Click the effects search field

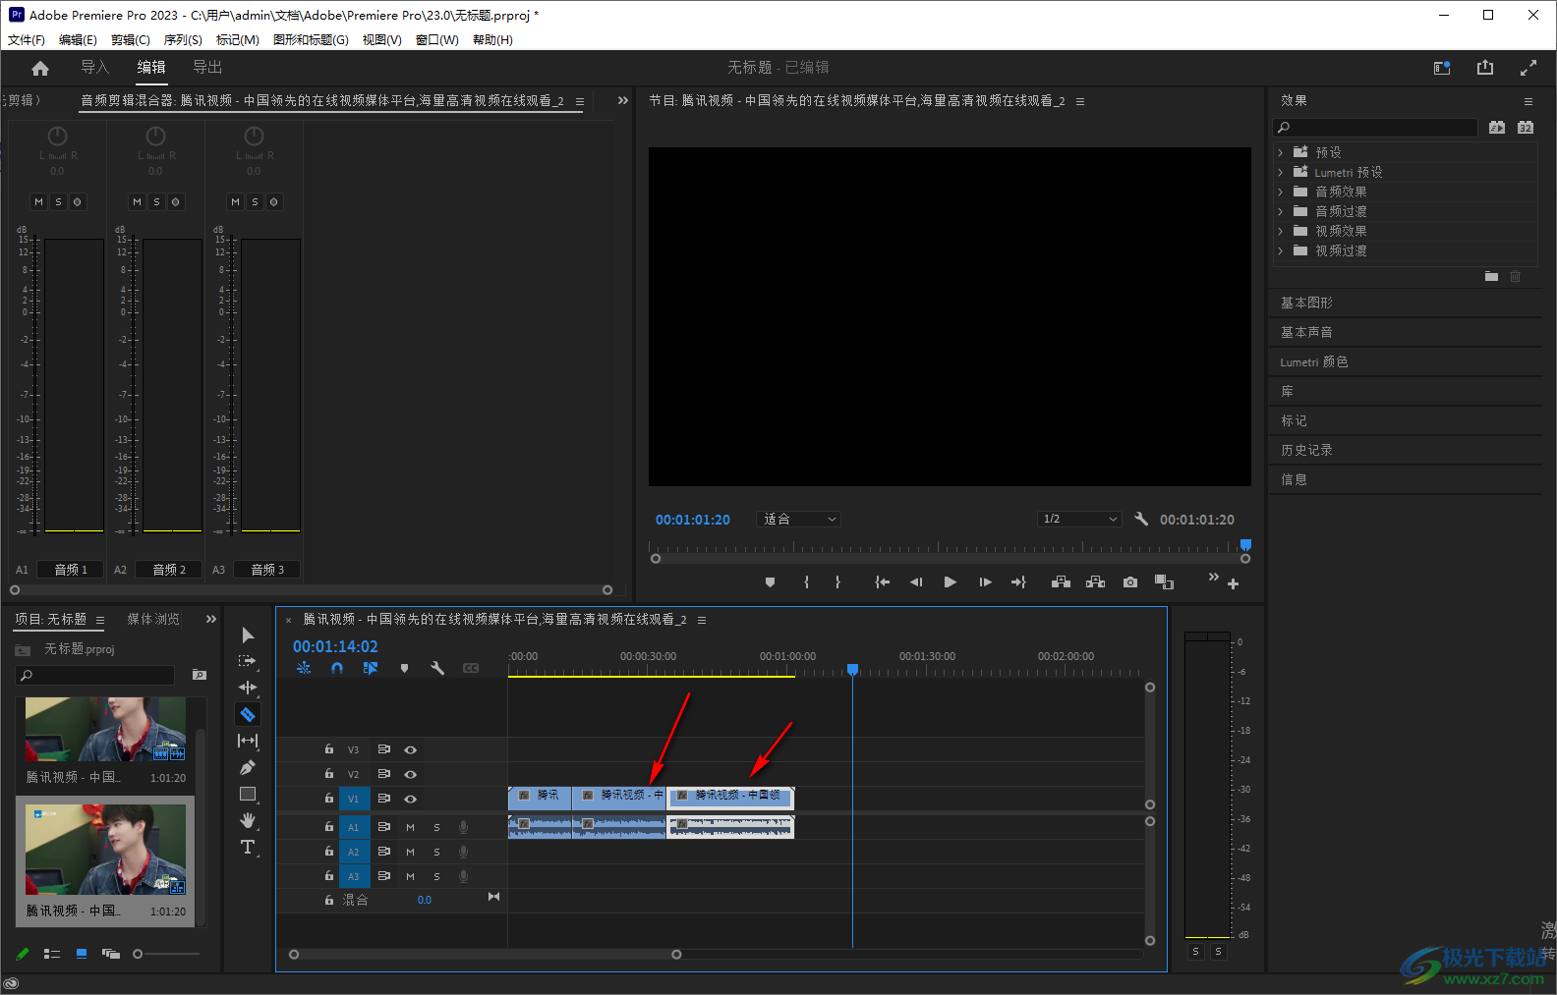point(1375,128)
